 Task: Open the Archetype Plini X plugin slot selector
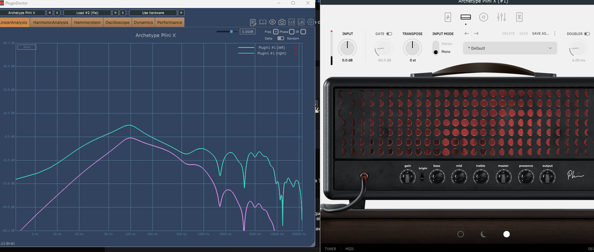click(x=22, y=13)
